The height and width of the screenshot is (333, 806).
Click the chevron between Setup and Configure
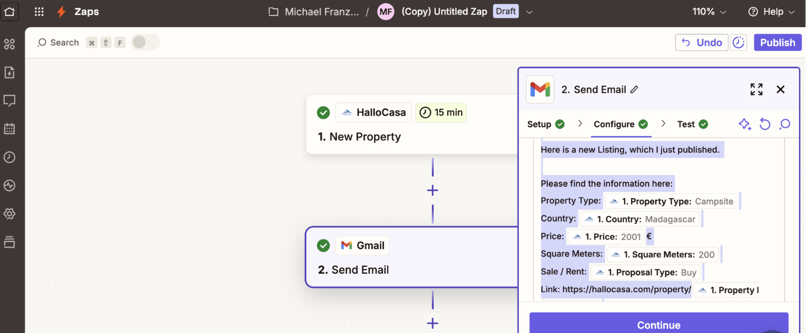pos(579,124)
